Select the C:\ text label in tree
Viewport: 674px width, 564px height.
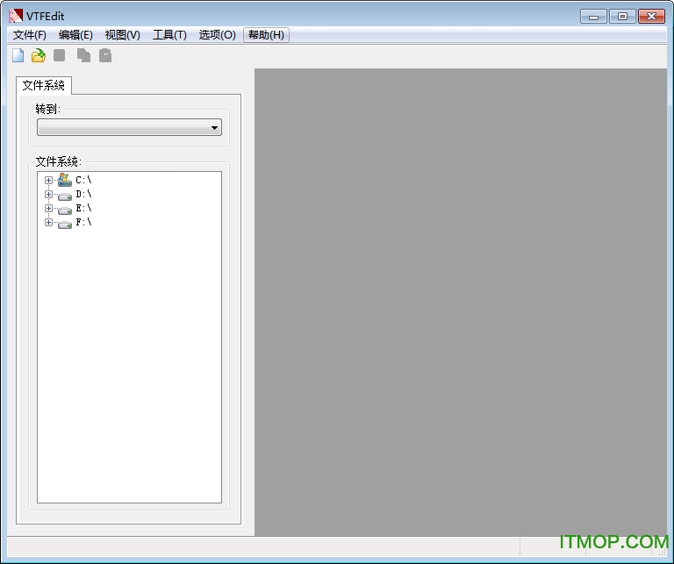pos(84,180)
